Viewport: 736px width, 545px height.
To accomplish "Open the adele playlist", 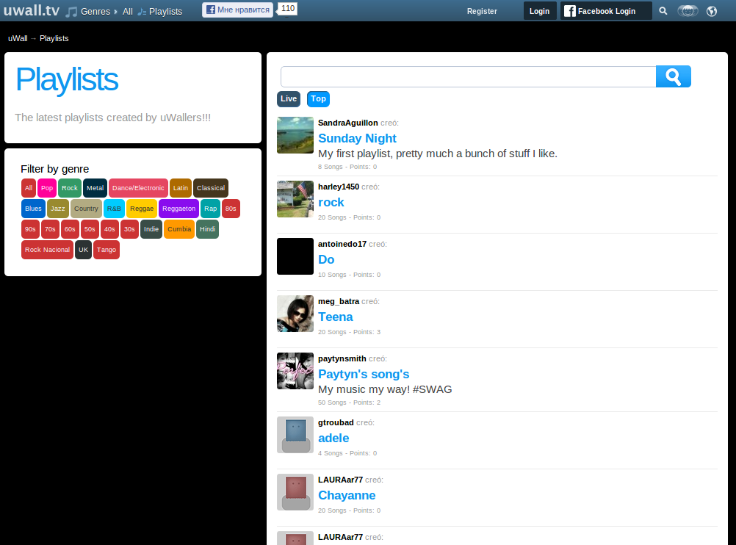I will coord(333,438).
